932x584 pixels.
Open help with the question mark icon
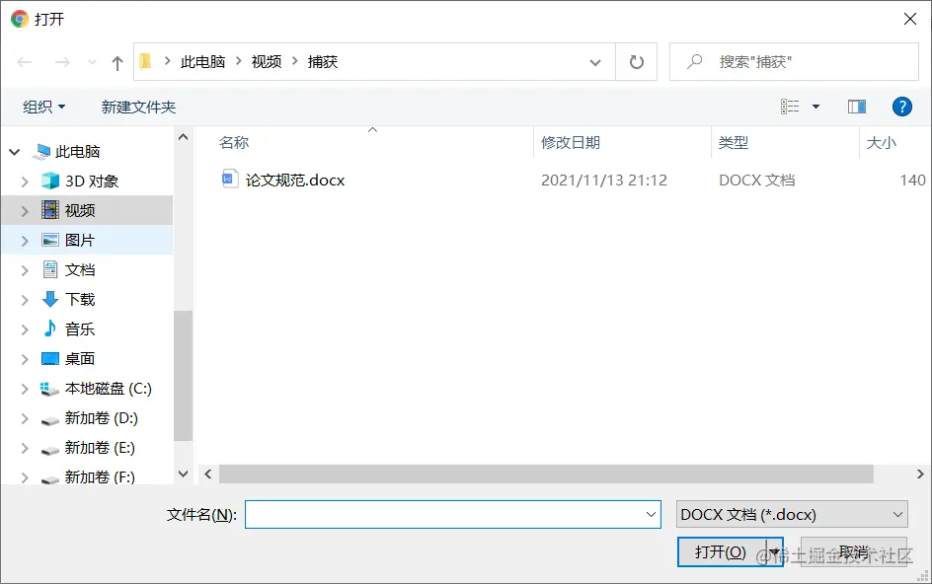(x=901, y=107)
